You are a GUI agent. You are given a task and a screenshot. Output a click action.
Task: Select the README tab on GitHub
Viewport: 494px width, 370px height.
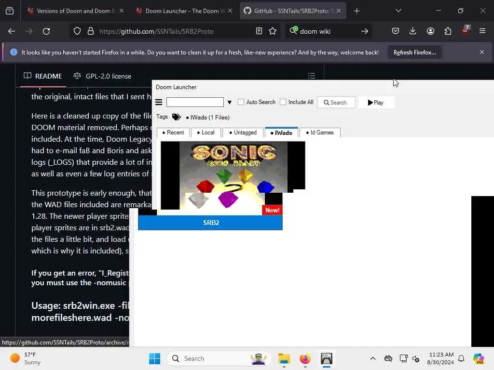[43, 76]
